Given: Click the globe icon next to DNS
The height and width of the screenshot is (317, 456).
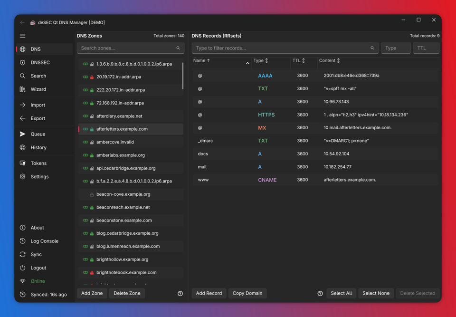Looking at the screenshot, I should coord(22,49).
